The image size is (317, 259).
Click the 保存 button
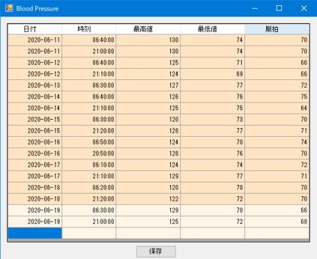pos(156,251)
